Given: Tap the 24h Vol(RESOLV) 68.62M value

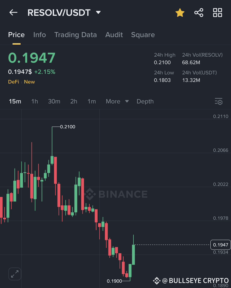Looking at the screenshot, I should [191, 63].
